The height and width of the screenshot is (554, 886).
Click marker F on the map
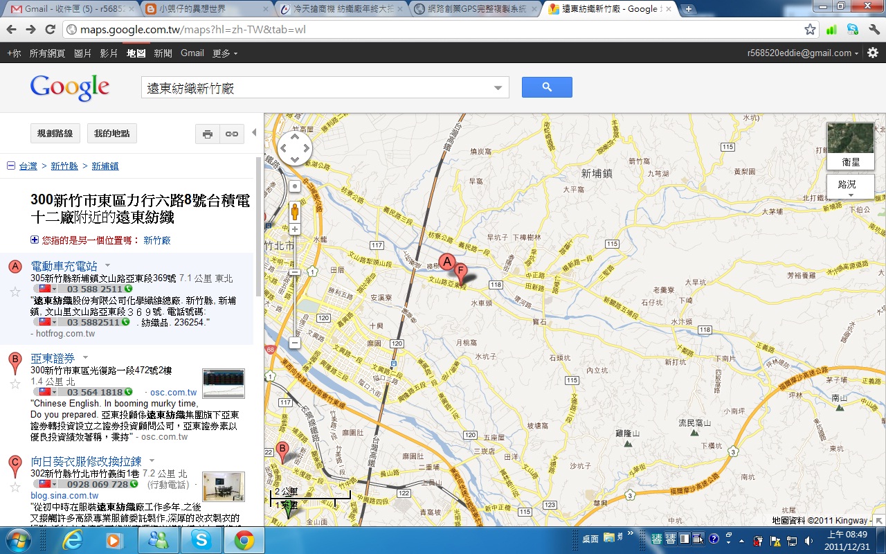click(460, 273)
